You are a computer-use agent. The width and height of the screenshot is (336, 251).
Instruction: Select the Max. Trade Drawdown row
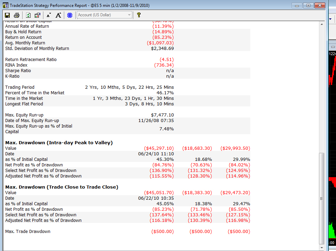[127, 232]
